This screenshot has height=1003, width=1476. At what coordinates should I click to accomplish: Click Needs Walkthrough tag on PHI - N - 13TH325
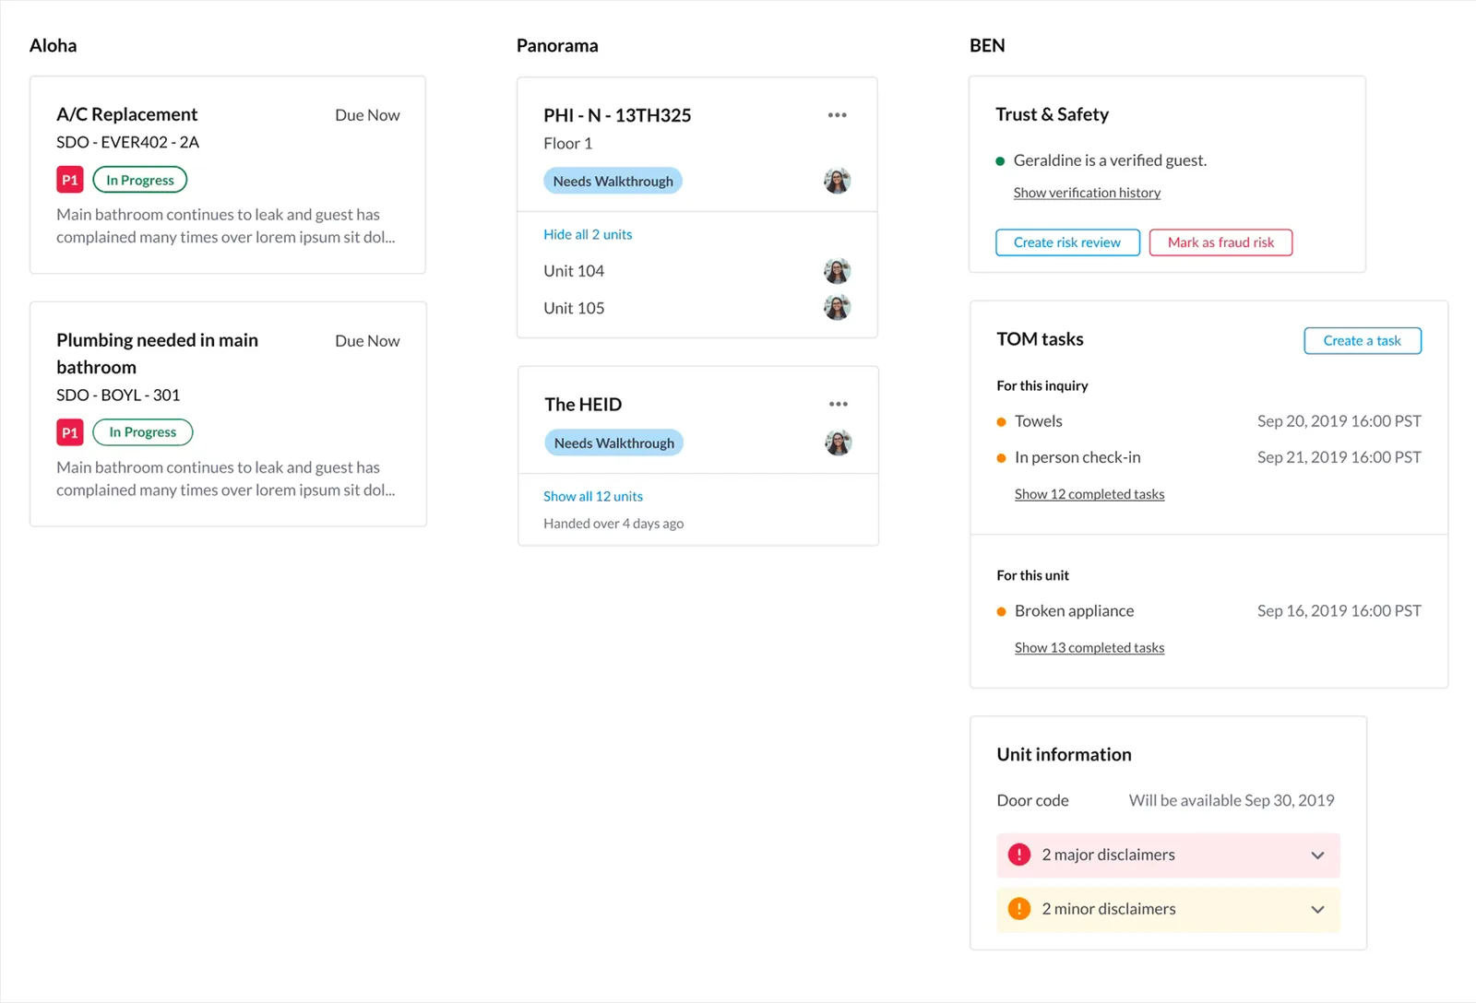click(x=613, y=181)
